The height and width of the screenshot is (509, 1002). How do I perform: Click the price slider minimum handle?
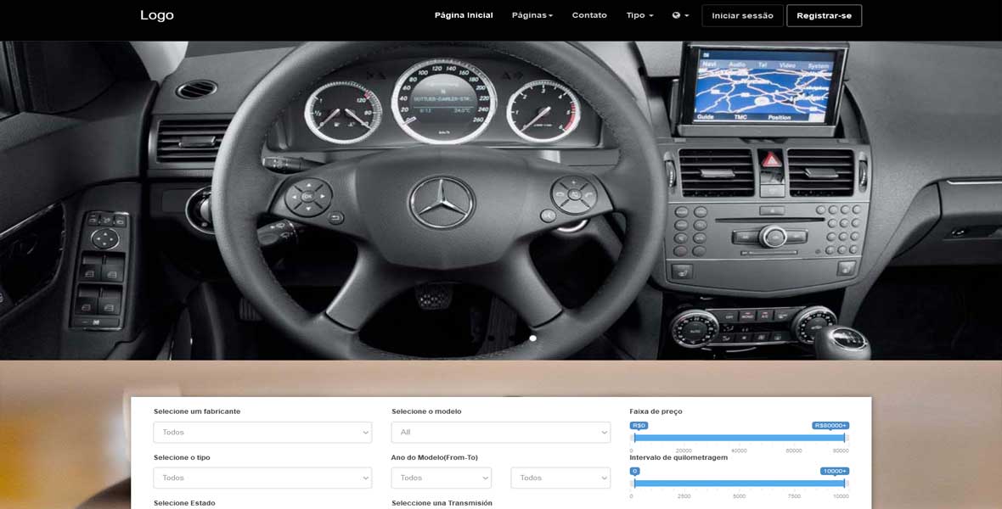tap(634, 438)
